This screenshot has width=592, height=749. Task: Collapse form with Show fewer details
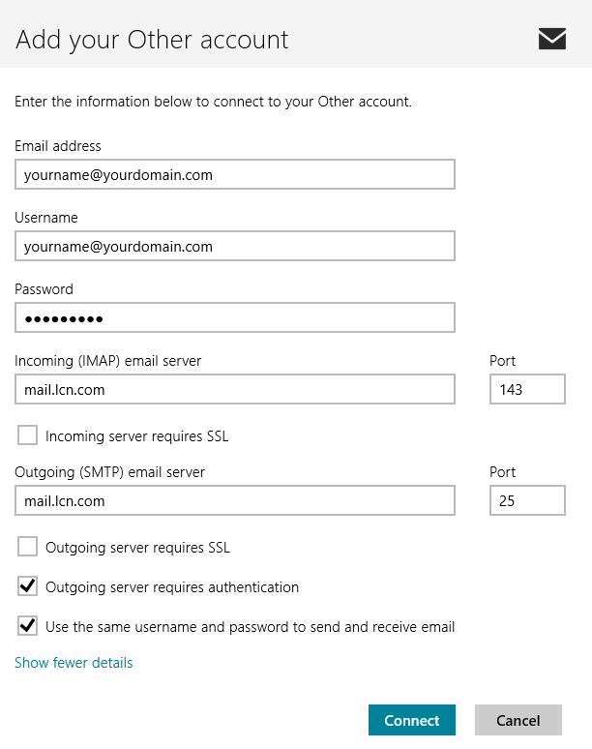(74, 663)
